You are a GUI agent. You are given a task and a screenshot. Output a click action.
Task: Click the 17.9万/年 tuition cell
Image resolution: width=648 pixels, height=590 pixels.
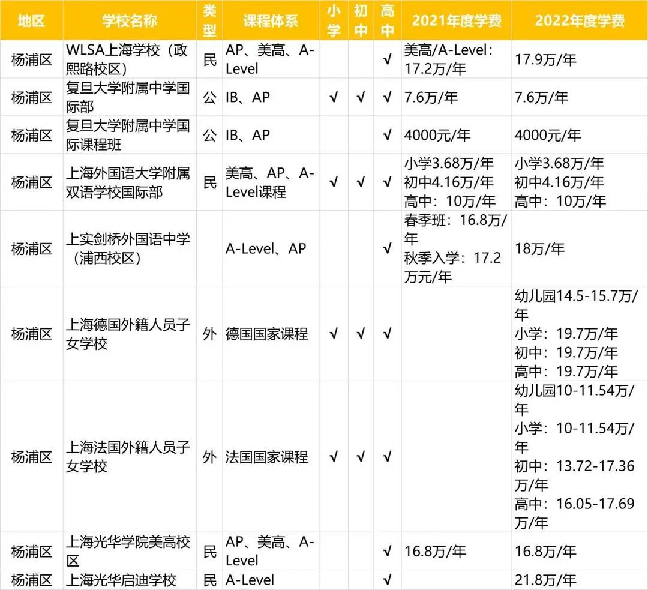[580, 59]
